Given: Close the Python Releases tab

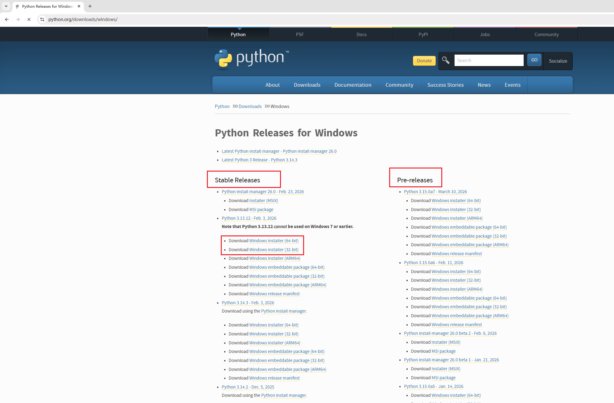Looking at the screenshot, I should pyautogui.click(x=79, y=6).
